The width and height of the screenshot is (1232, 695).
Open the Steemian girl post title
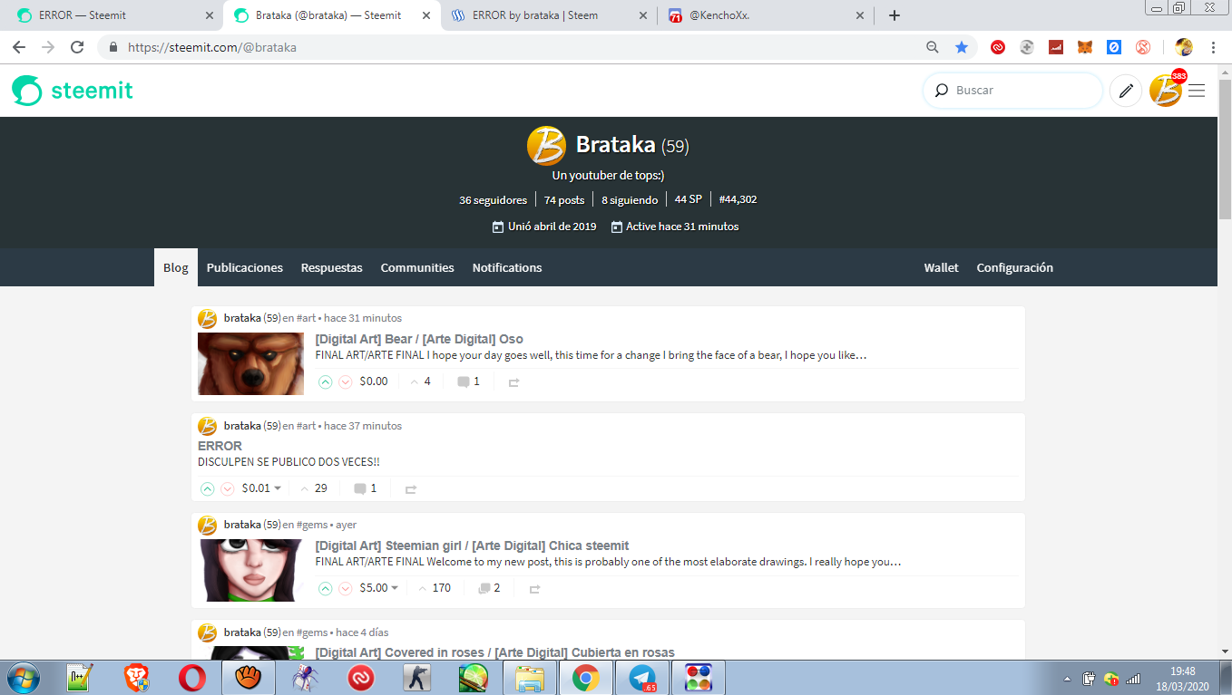click(472, 545)
